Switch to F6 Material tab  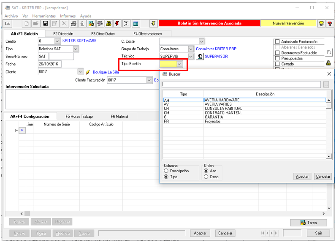point(119,117)
